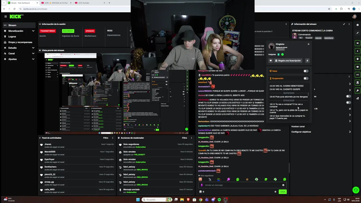Open the emoji picker in chat input
361x203 pixels.
click(x=283, y=185)
